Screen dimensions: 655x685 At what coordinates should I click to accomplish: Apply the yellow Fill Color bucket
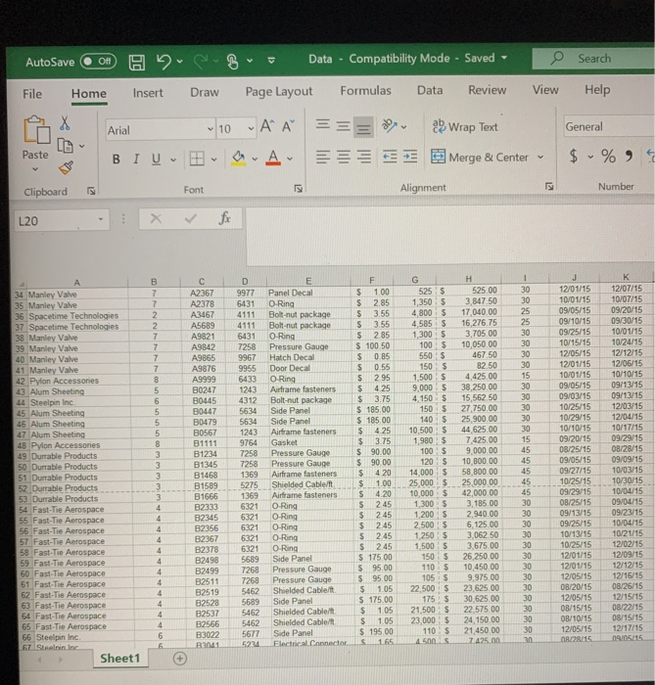pyautogui.click(x=239, y=159)
